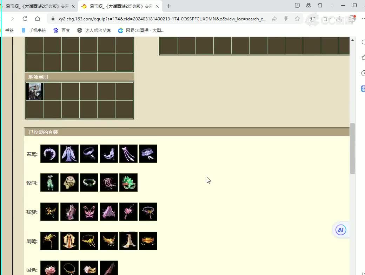Select the 残梦 bracelet item
This screenshot has width=365, height=275.
point(148,212)
